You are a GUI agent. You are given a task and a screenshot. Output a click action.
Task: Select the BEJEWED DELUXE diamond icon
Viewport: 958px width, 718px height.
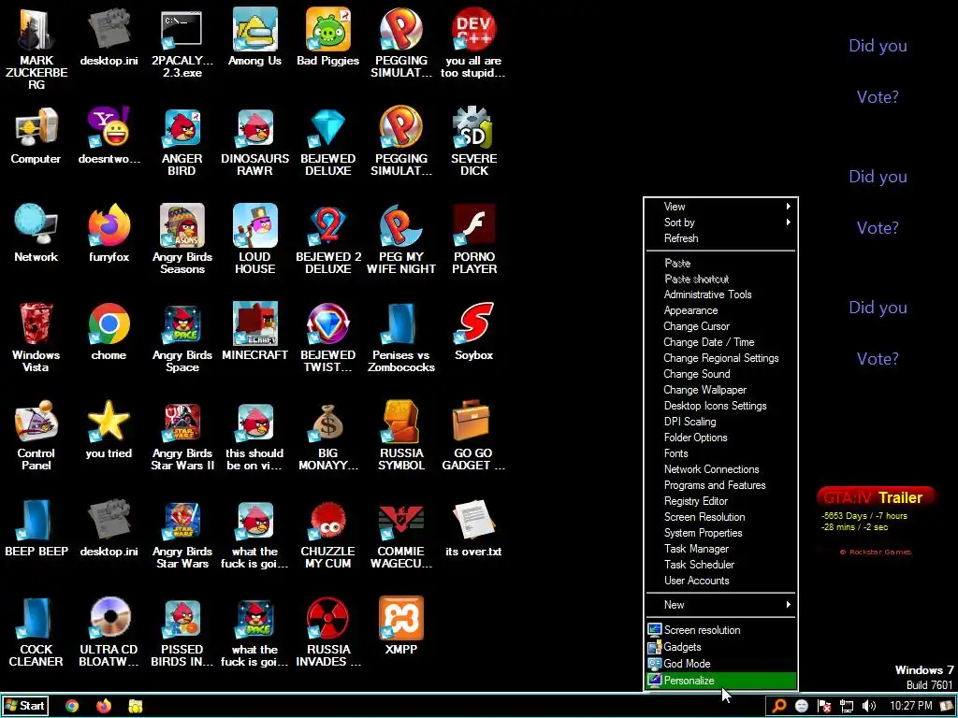pyautogui.click(x=328, y=127)
